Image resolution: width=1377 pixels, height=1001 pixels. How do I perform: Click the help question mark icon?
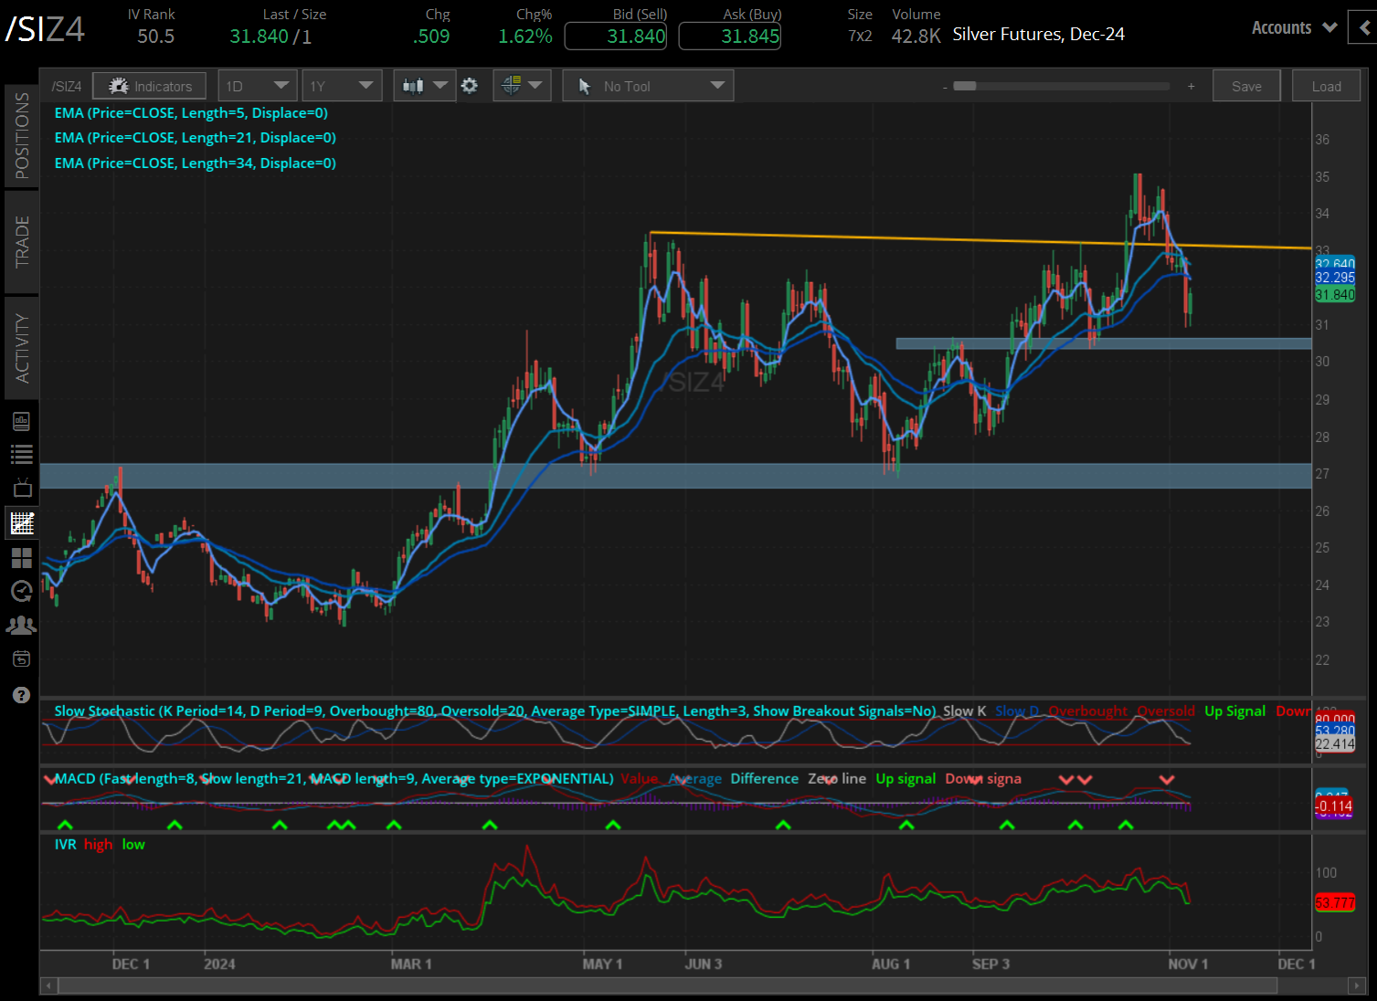[x=22, y=695]
